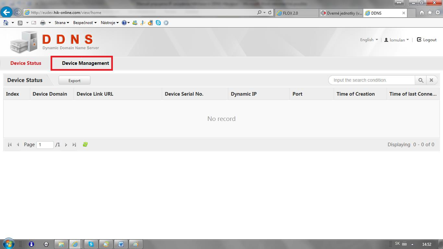
Task: Expand the Print dropdown arrow
Action: coord(50,23)
